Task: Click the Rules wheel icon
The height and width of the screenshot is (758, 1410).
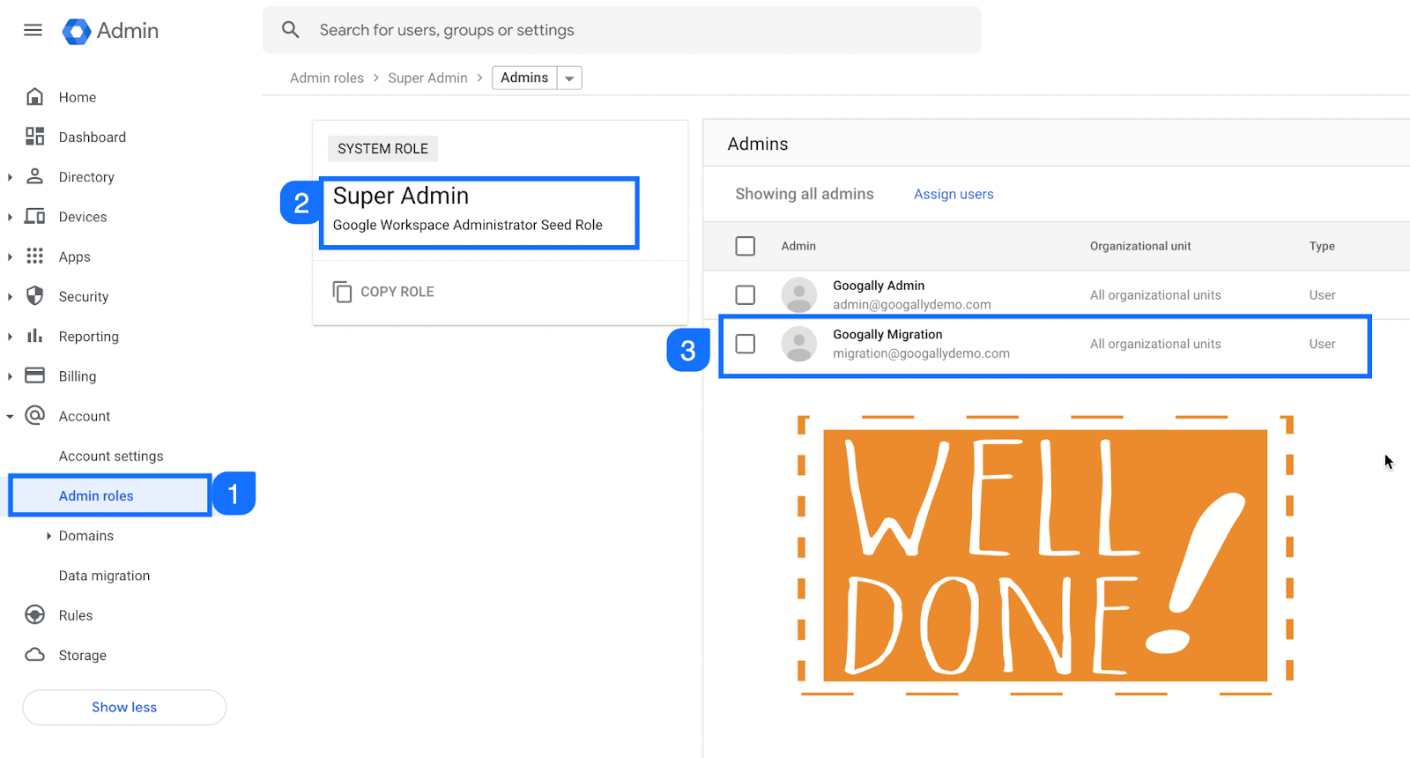Action: (x=34, y=614)
